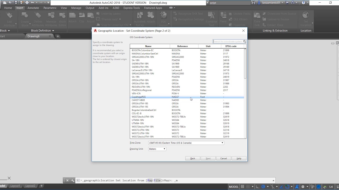
Task: Click the Help question mark icon
Action: point(304,3)
